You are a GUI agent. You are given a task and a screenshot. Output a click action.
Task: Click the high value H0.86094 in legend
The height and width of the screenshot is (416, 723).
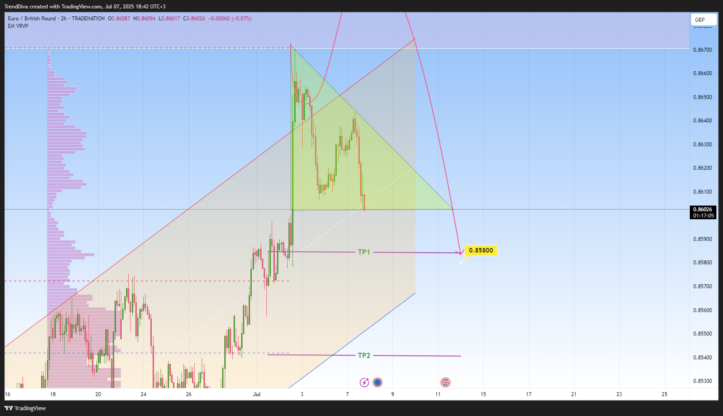point(145,19)
